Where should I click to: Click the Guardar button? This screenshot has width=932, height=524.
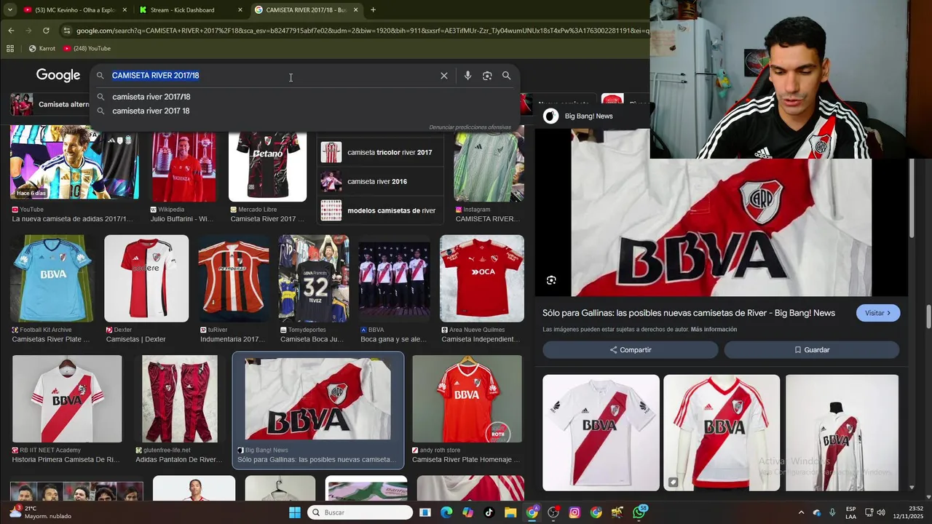(812, 350)
